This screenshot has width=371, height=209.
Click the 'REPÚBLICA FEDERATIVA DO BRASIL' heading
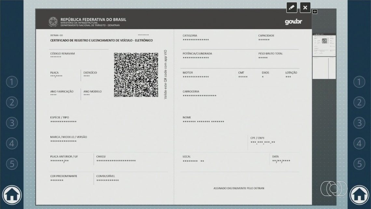pos(93,20)
